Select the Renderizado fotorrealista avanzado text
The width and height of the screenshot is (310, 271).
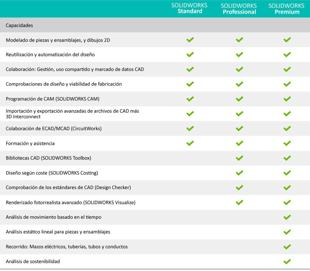tap(70, 202)
